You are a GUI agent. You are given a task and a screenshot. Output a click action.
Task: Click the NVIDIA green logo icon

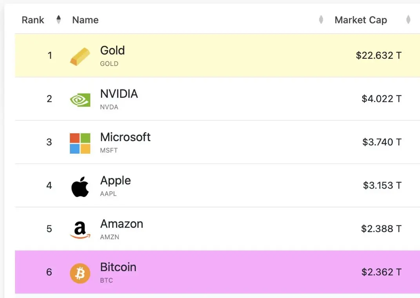[80, 100]
